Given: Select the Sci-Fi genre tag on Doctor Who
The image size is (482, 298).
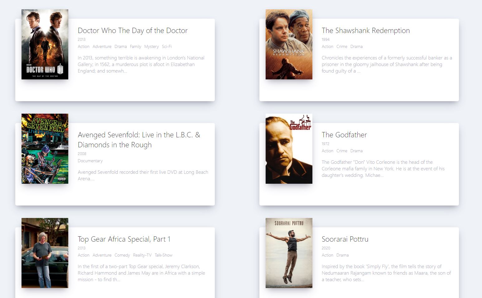Looking at the screenshot, I should [x=167, y=46].
